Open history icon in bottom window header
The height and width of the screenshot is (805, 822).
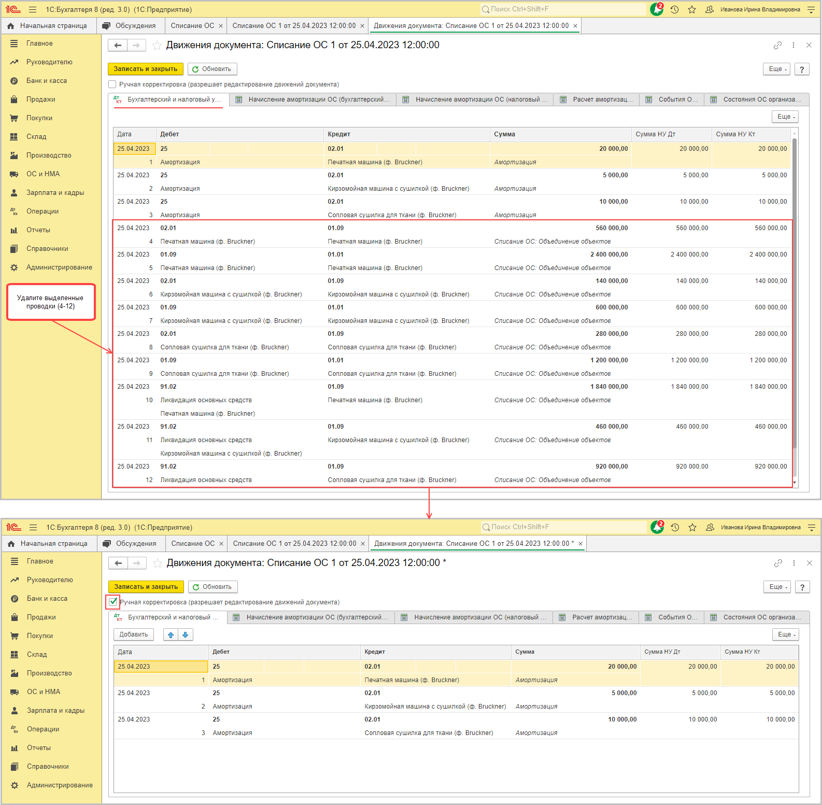675,527
